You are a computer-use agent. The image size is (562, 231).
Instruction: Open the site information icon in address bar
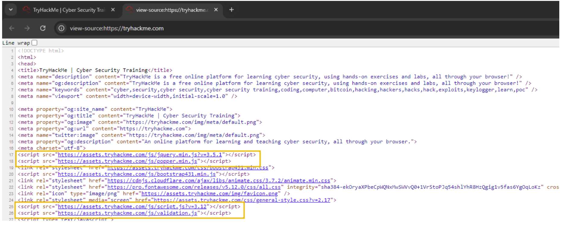point(62,28)
